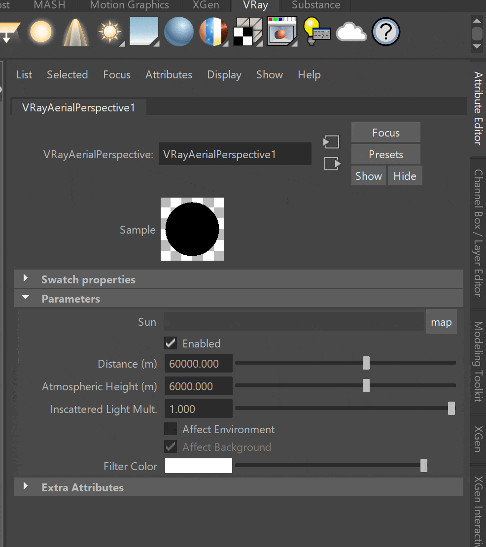Click the rect light shelf icon at far left
This screenshot has width=486, height=547.
(x=10, y=32)
